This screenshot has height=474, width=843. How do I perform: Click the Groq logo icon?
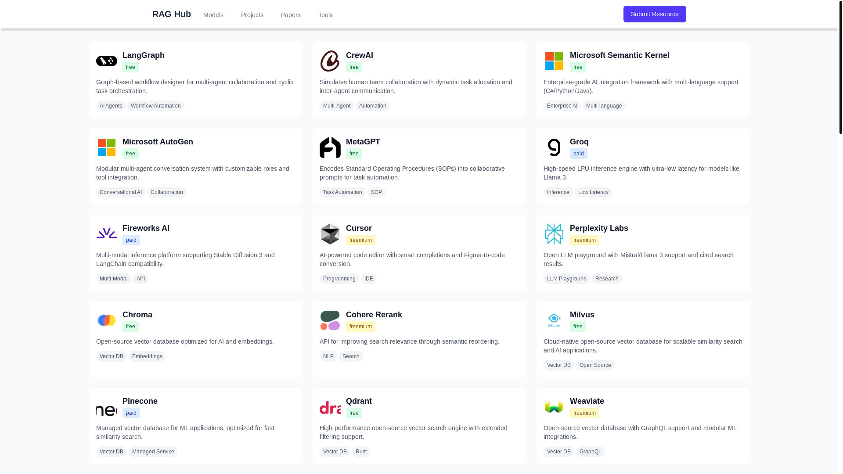(554, 147)
